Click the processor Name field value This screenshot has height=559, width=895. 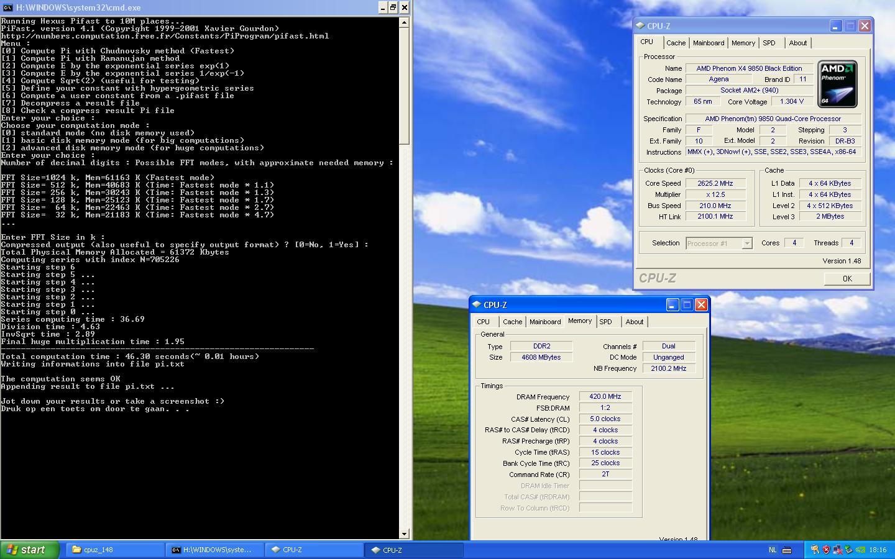point(749,68)
